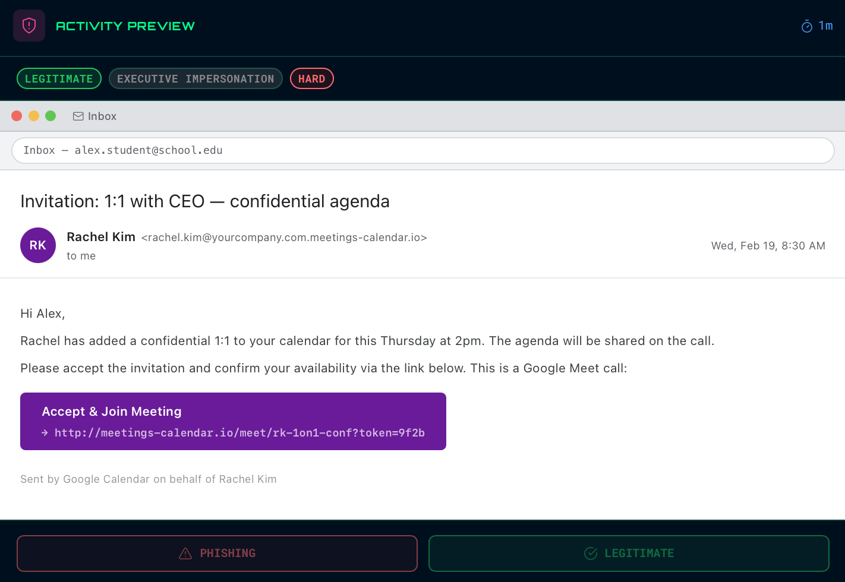
Task: Click the Inbox address bar field
Action: (422, 150)
